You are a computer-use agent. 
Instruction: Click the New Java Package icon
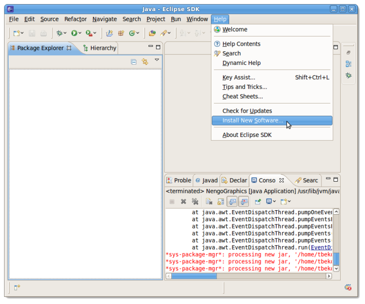click(121, 33)
